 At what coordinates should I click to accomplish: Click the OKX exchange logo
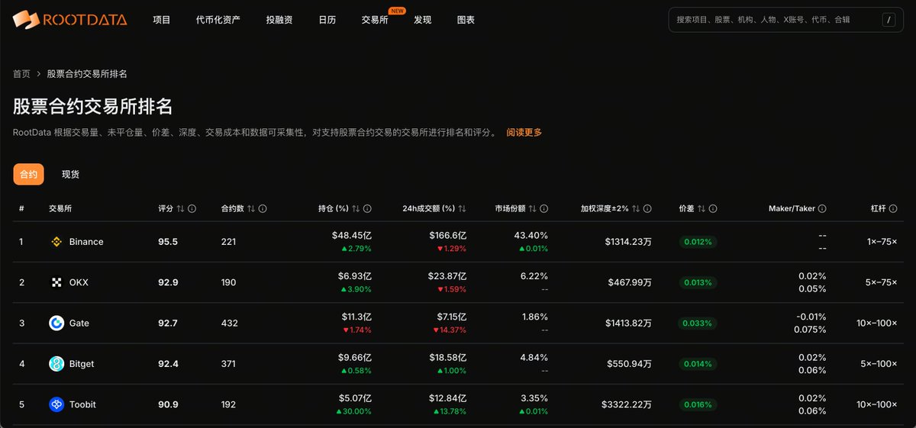pos(56,282)
